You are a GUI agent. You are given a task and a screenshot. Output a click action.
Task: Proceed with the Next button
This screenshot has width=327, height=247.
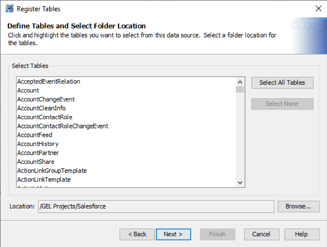pos(173,234)
